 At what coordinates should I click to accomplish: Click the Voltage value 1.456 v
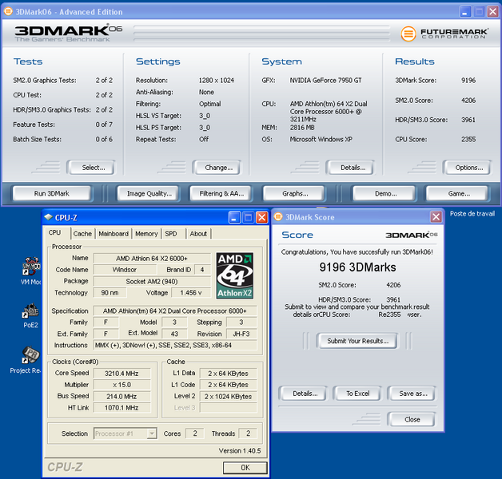pyautogui.click(x=191, y=292)
